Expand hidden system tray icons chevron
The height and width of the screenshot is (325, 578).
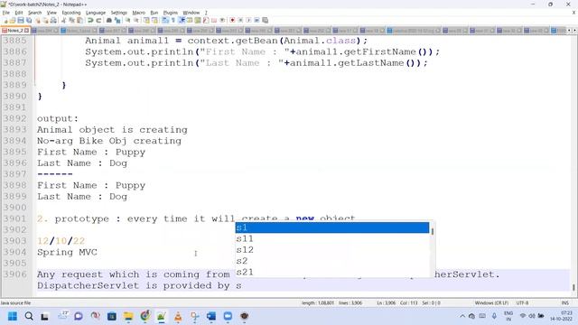(x=462, y=316)
